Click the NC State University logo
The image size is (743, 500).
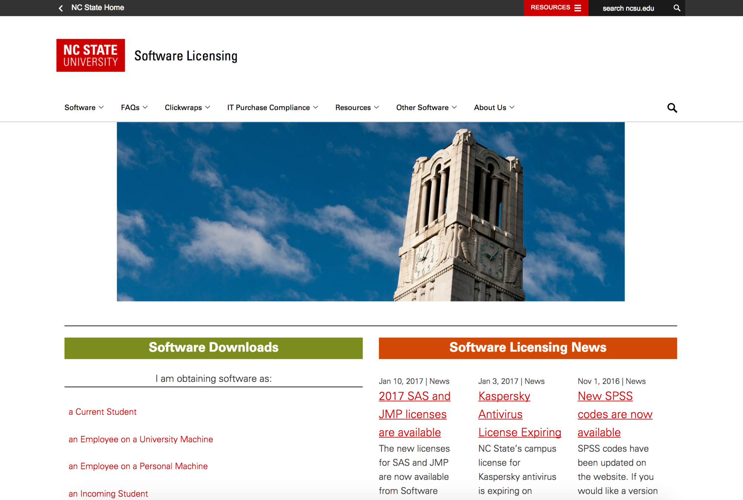90,55
